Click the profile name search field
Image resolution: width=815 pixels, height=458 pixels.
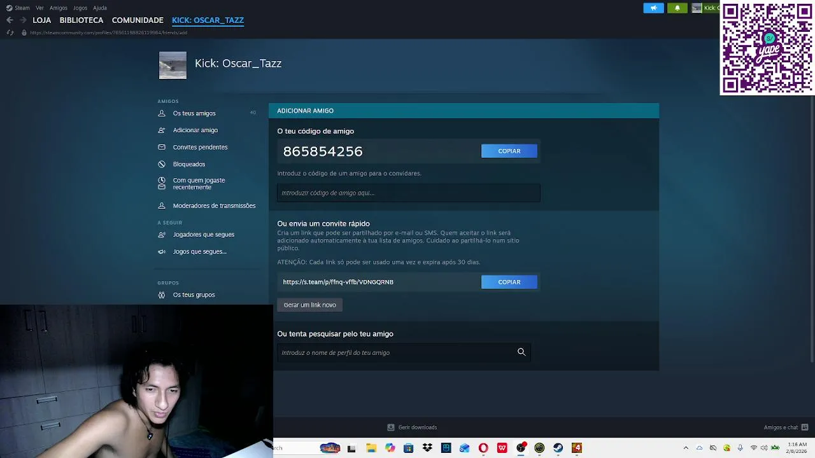click(404, 352)
